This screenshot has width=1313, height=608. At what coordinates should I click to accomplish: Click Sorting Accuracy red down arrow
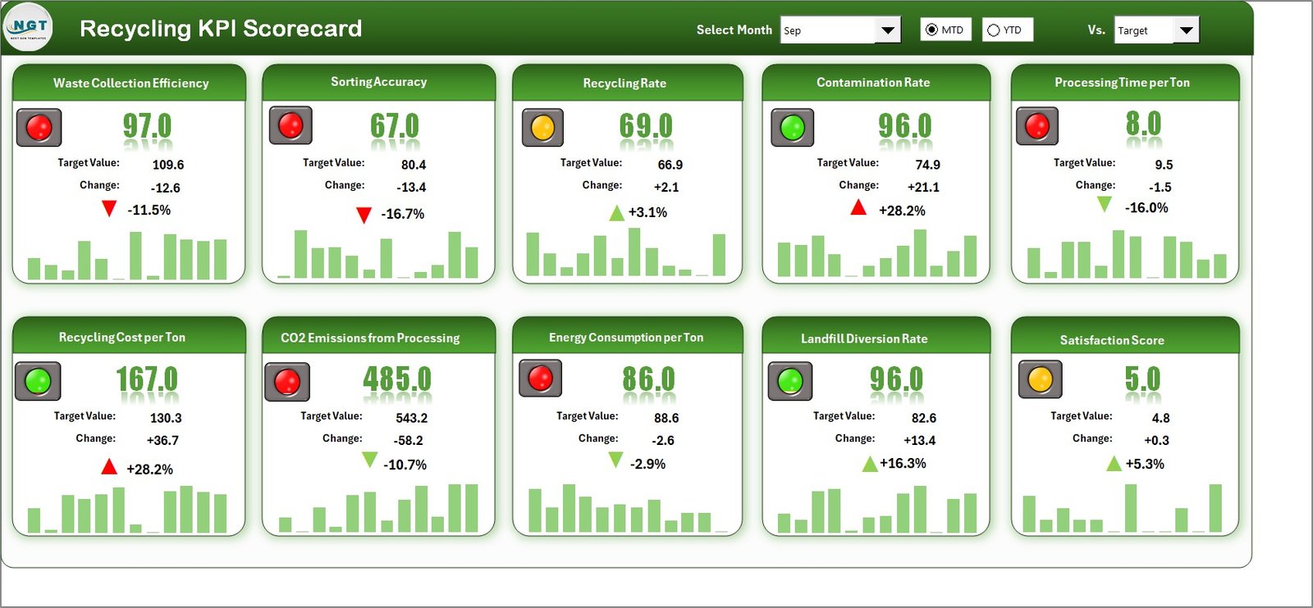tap(364, 216)
